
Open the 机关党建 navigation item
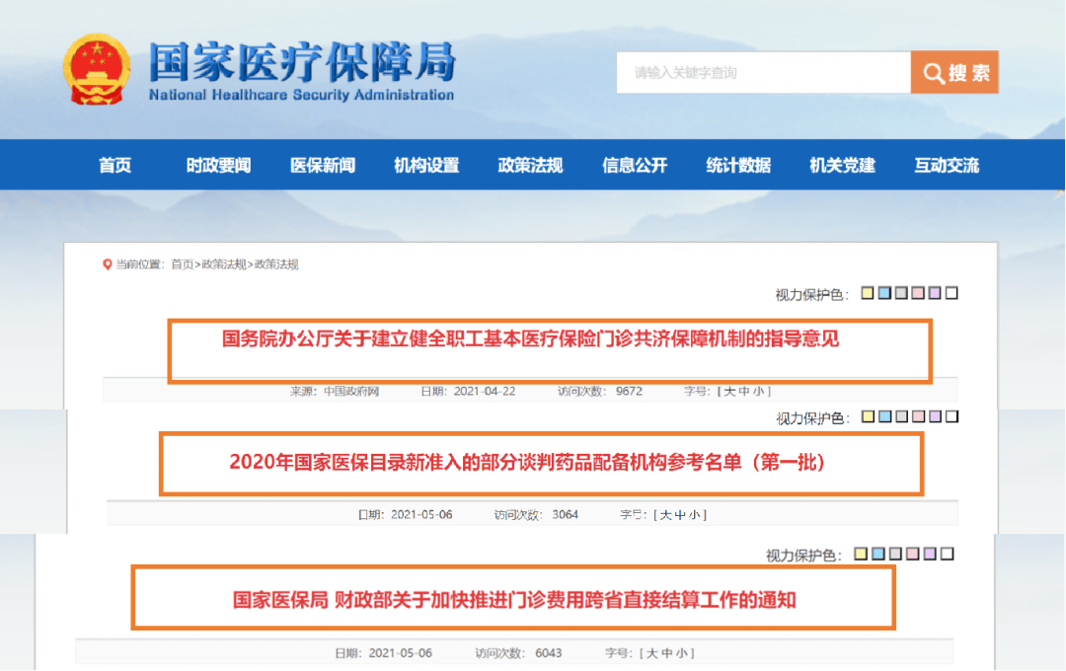point(842,165)
